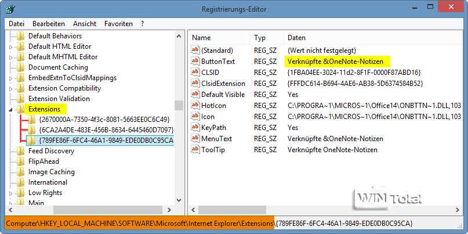This screenshot has width=468, height=234.
Task: Select the CLSID data {1FBA04EE-3024-11d2-8F1F-0000F87ABD16}
Action: [354, 73]
